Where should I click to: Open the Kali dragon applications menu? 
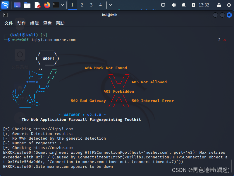[5, 5]
